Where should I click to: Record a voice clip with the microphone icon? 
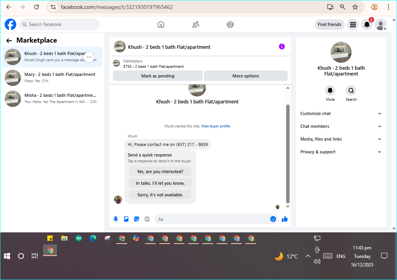click(x=116, y=219)
